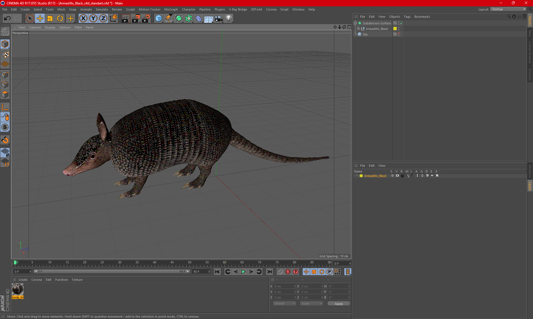Screen dimensions: 533x319
Task: Click yellow swatch beside Armadillo_Black in Layers
Action: 361,176
